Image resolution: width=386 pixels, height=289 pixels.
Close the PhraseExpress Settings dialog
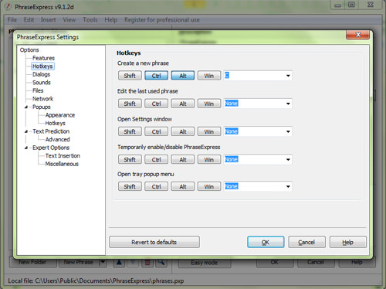click(357, 35)
